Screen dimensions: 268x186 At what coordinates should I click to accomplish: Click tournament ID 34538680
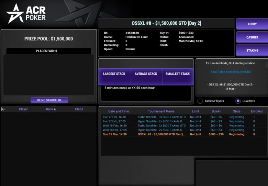132,33
